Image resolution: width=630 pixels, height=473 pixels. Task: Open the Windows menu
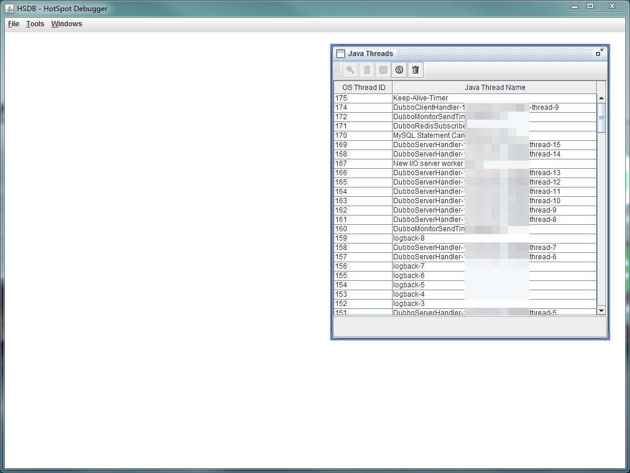66,24
